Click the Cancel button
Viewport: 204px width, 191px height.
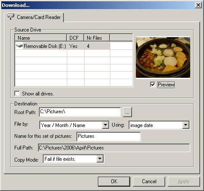(149, 181)
